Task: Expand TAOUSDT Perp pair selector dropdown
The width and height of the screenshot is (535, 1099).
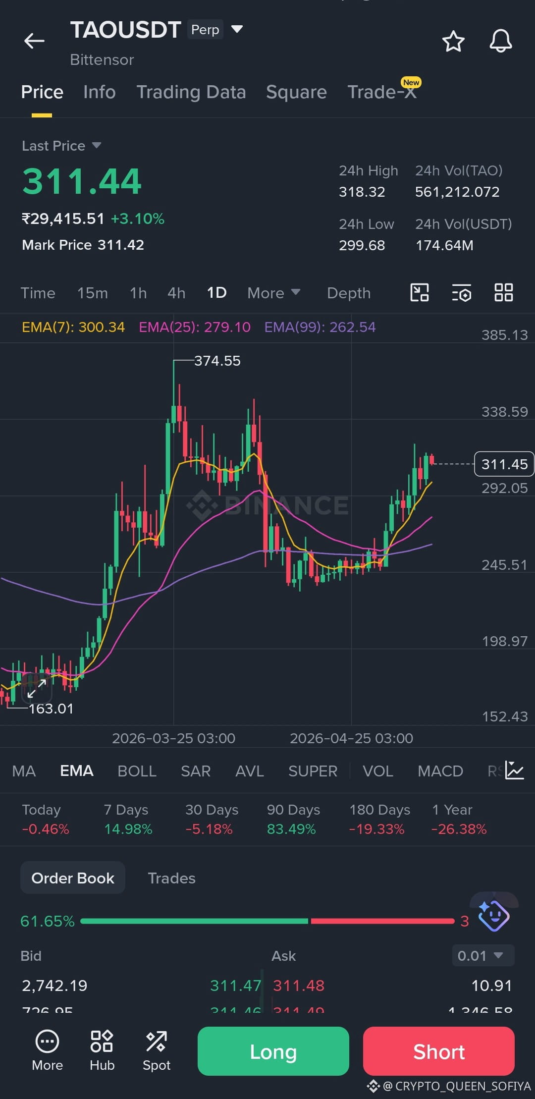Action: (x=237, y=29)
